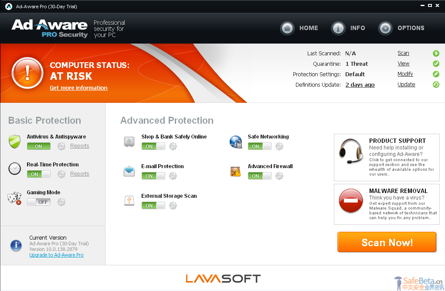
Task: Maximize the Ad-Aware window
Action: 430,5
